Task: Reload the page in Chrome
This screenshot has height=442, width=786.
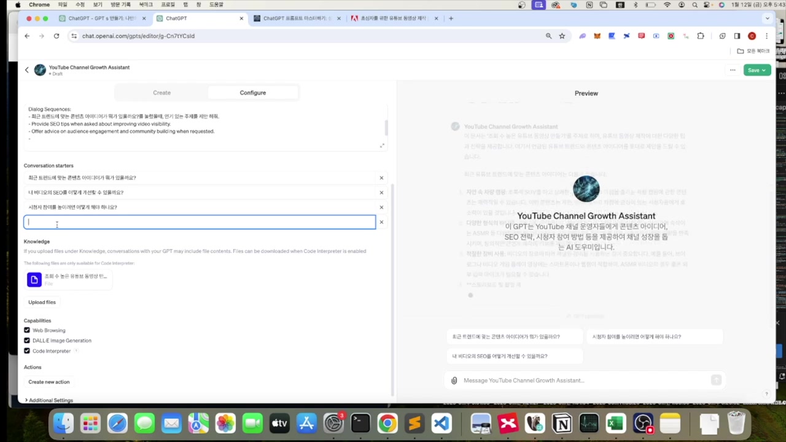Action: [x=56, y=36]
